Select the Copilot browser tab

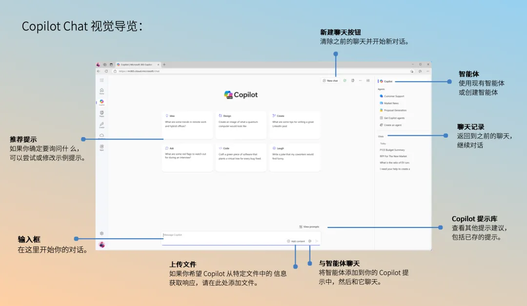pos(138,64)
